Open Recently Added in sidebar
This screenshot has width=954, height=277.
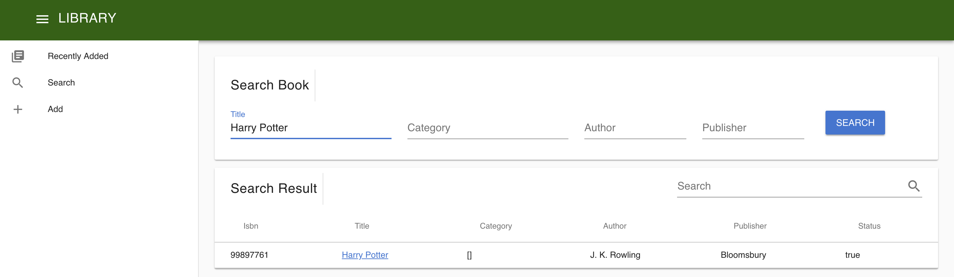pos(78,56)
